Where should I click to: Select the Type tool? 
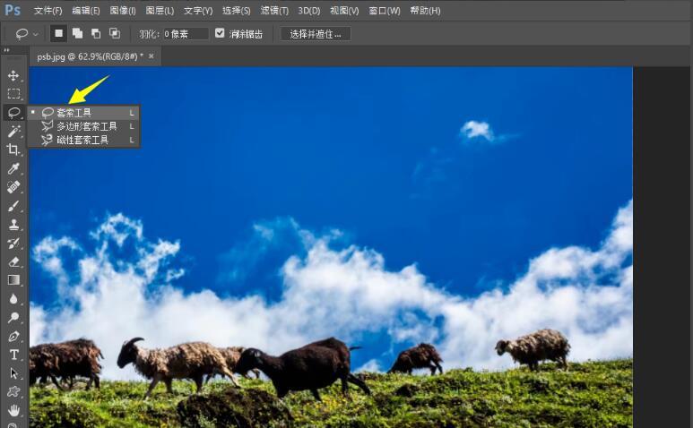[13, 355]
